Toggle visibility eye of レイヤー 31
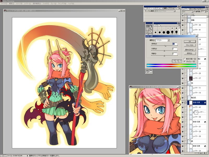The image size is (209, 157). 183,127
